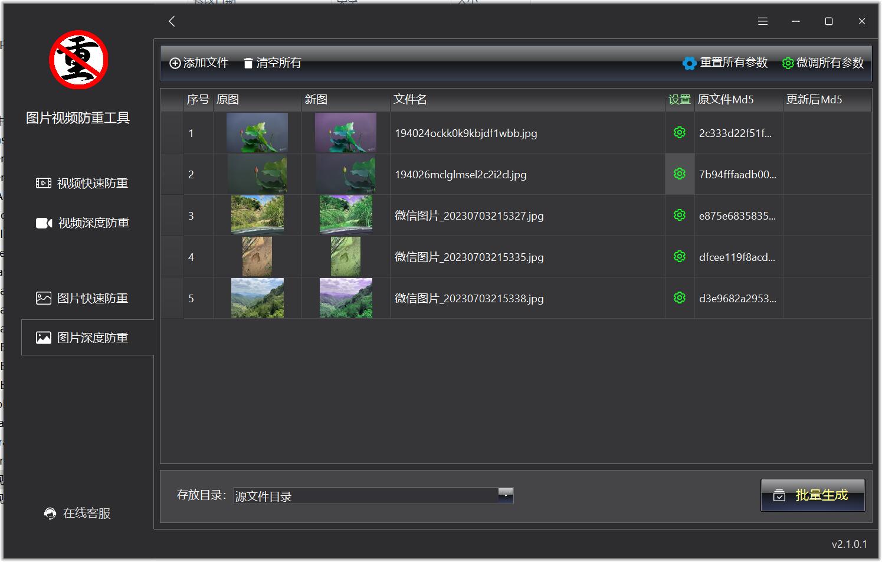This screenshot has height=562, width=882.
Task: Expand the 存放目录 dropdown arrow
Action: point(505,494)
